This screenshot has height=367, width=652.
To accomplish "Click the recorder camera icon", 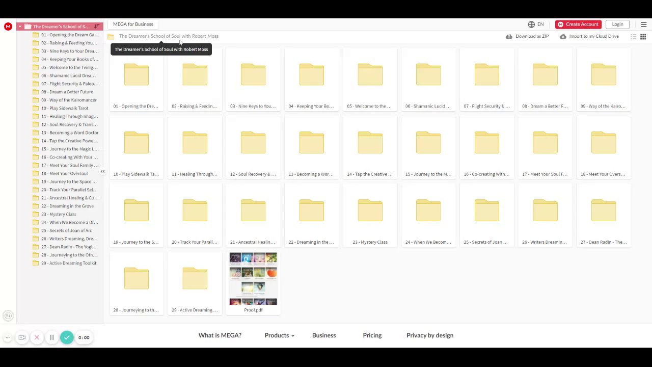I will tap(22, 337).
